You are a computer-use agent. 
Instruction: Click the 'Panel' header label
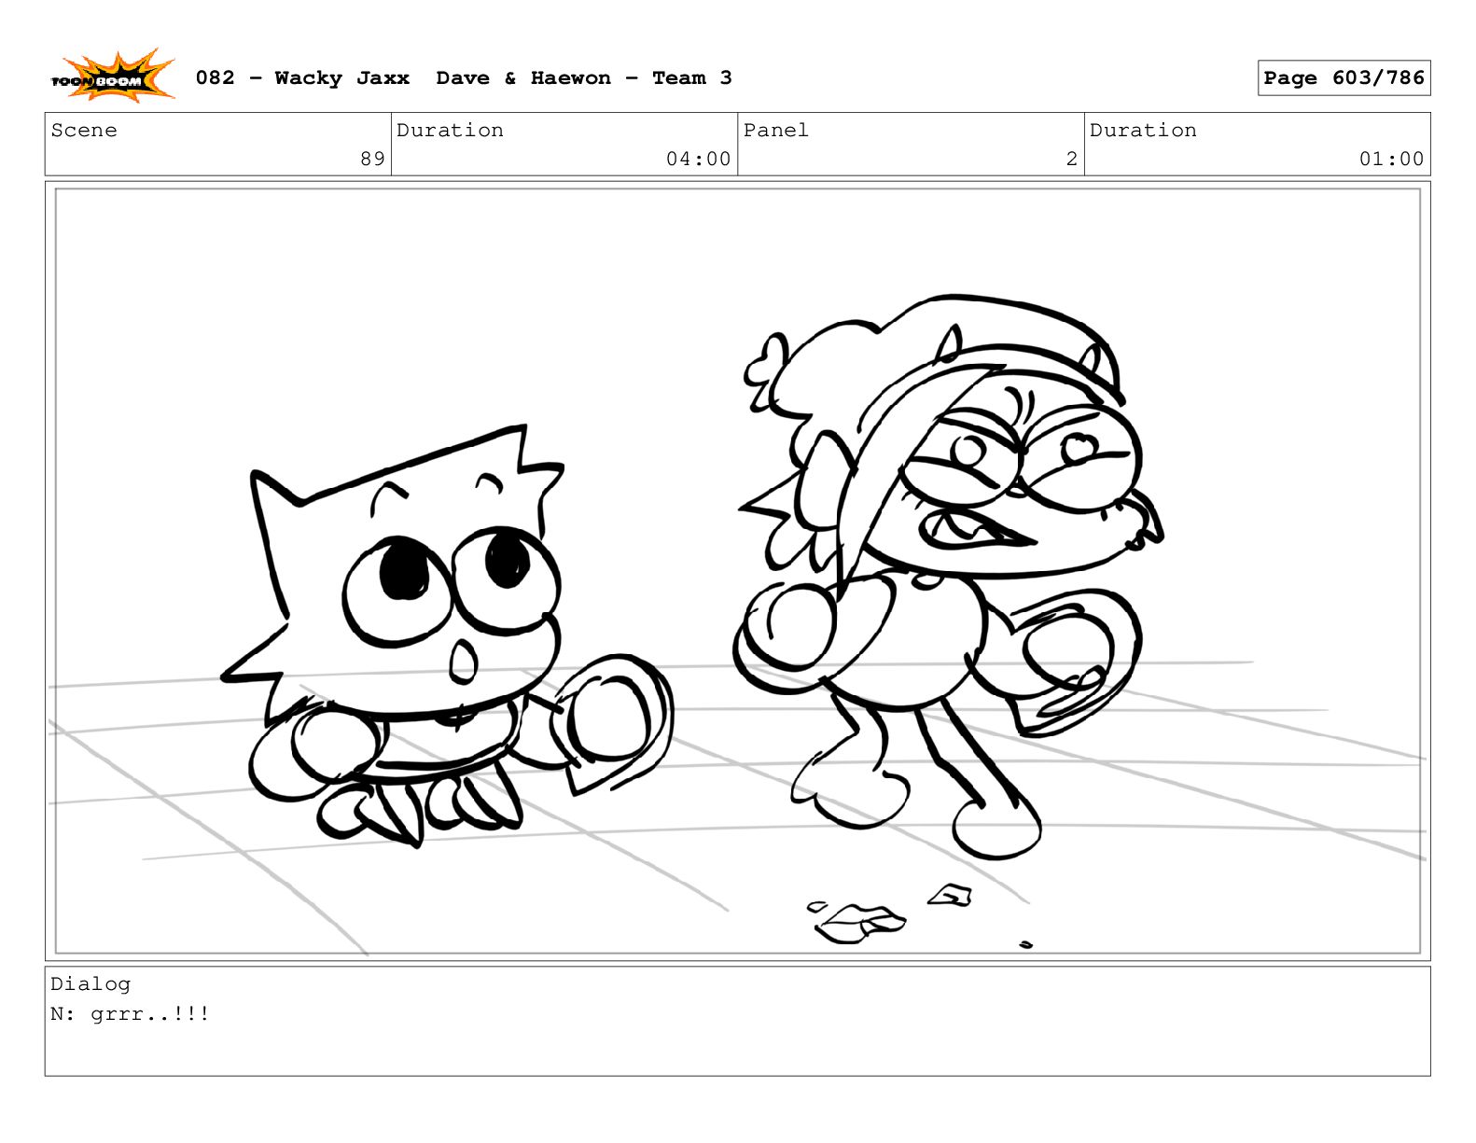(775, 131)
